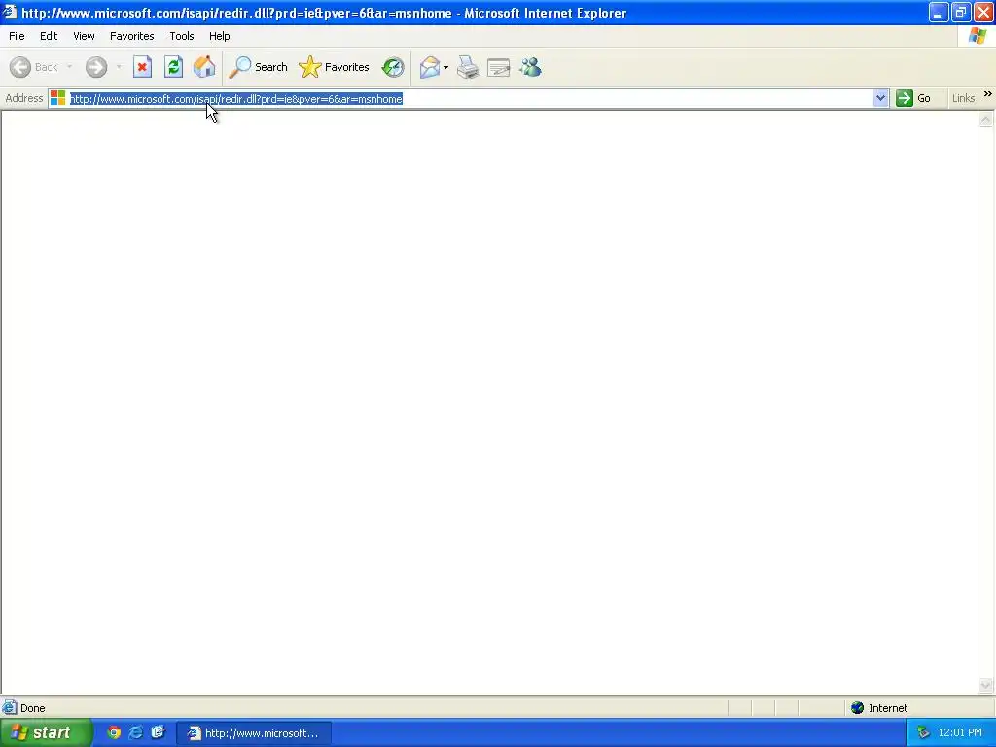The width and height of the screenshot is (996, 747).
Task: Open the address bar URL dropdown
Action: tap(880, 98)
